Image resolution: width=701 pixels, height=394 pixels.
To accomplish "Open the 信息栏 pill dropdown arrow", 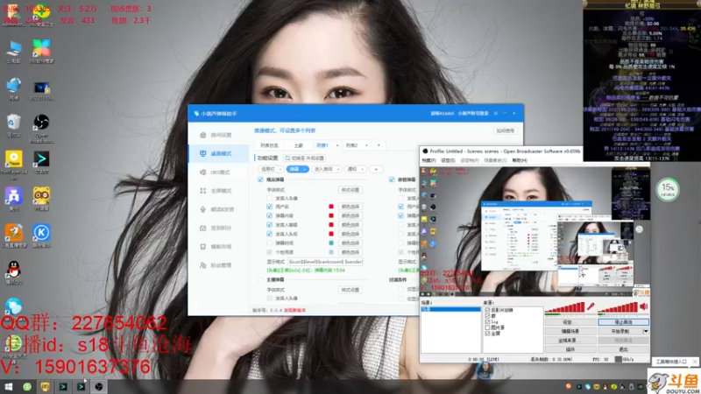I will click(x=280, y=169).
